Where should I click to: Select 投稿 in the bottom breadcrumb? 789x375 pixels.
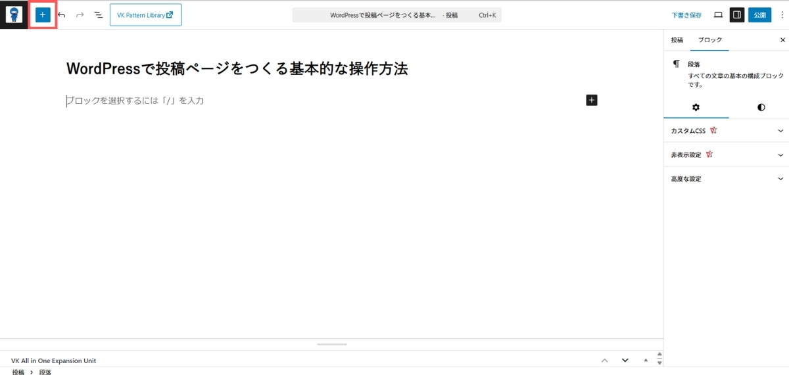(x=18, y=372)
